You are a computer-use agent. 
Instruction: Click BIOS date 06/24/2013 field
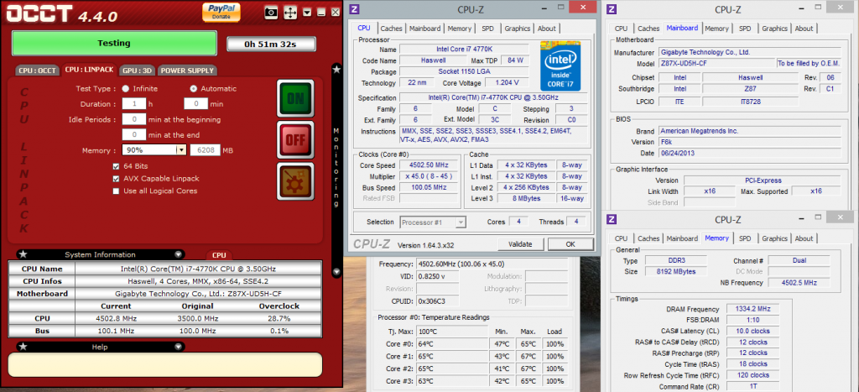749,153
